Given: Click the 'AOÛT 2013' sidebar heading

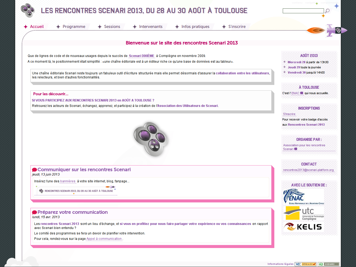Looking at the screenshot, I should coord(309,56).
